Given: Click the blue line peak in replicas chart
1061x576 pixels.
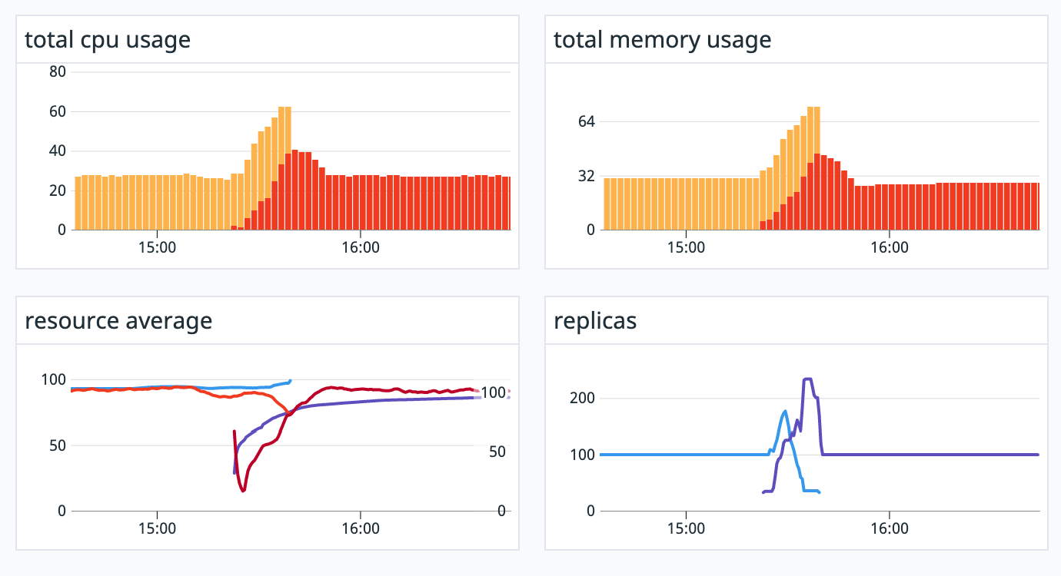Looking at the screenshot, I should pyautogui.click(x=784, y=412).
